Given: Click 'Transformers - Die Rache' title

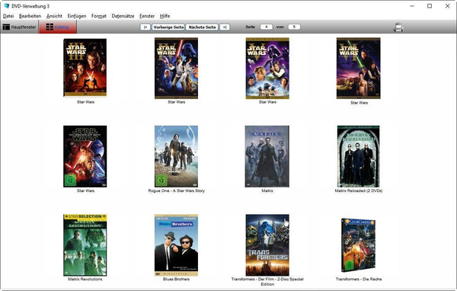Looking at the screenshot, I should click(359, 279).
